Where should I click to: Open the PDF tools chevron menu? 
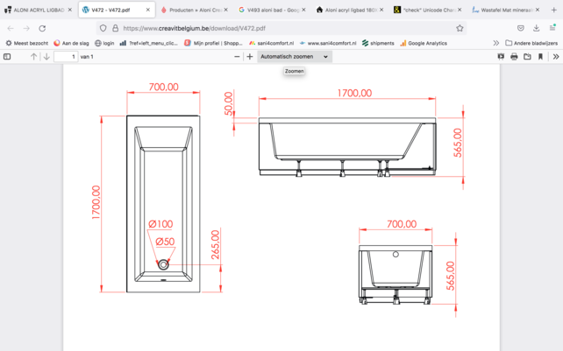point(555,57)
